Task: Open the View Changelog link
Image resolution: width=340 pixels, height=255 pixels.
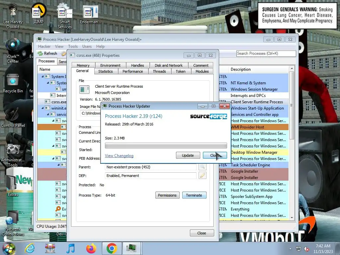Action: 119,156
